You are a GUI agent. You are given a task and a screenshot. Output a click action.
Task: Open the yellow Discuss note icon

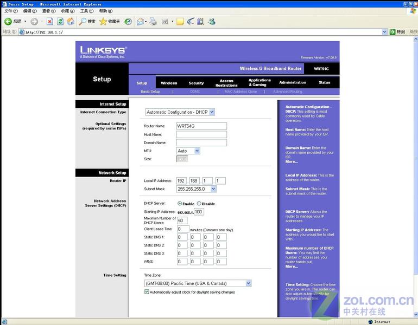(180, 22)
